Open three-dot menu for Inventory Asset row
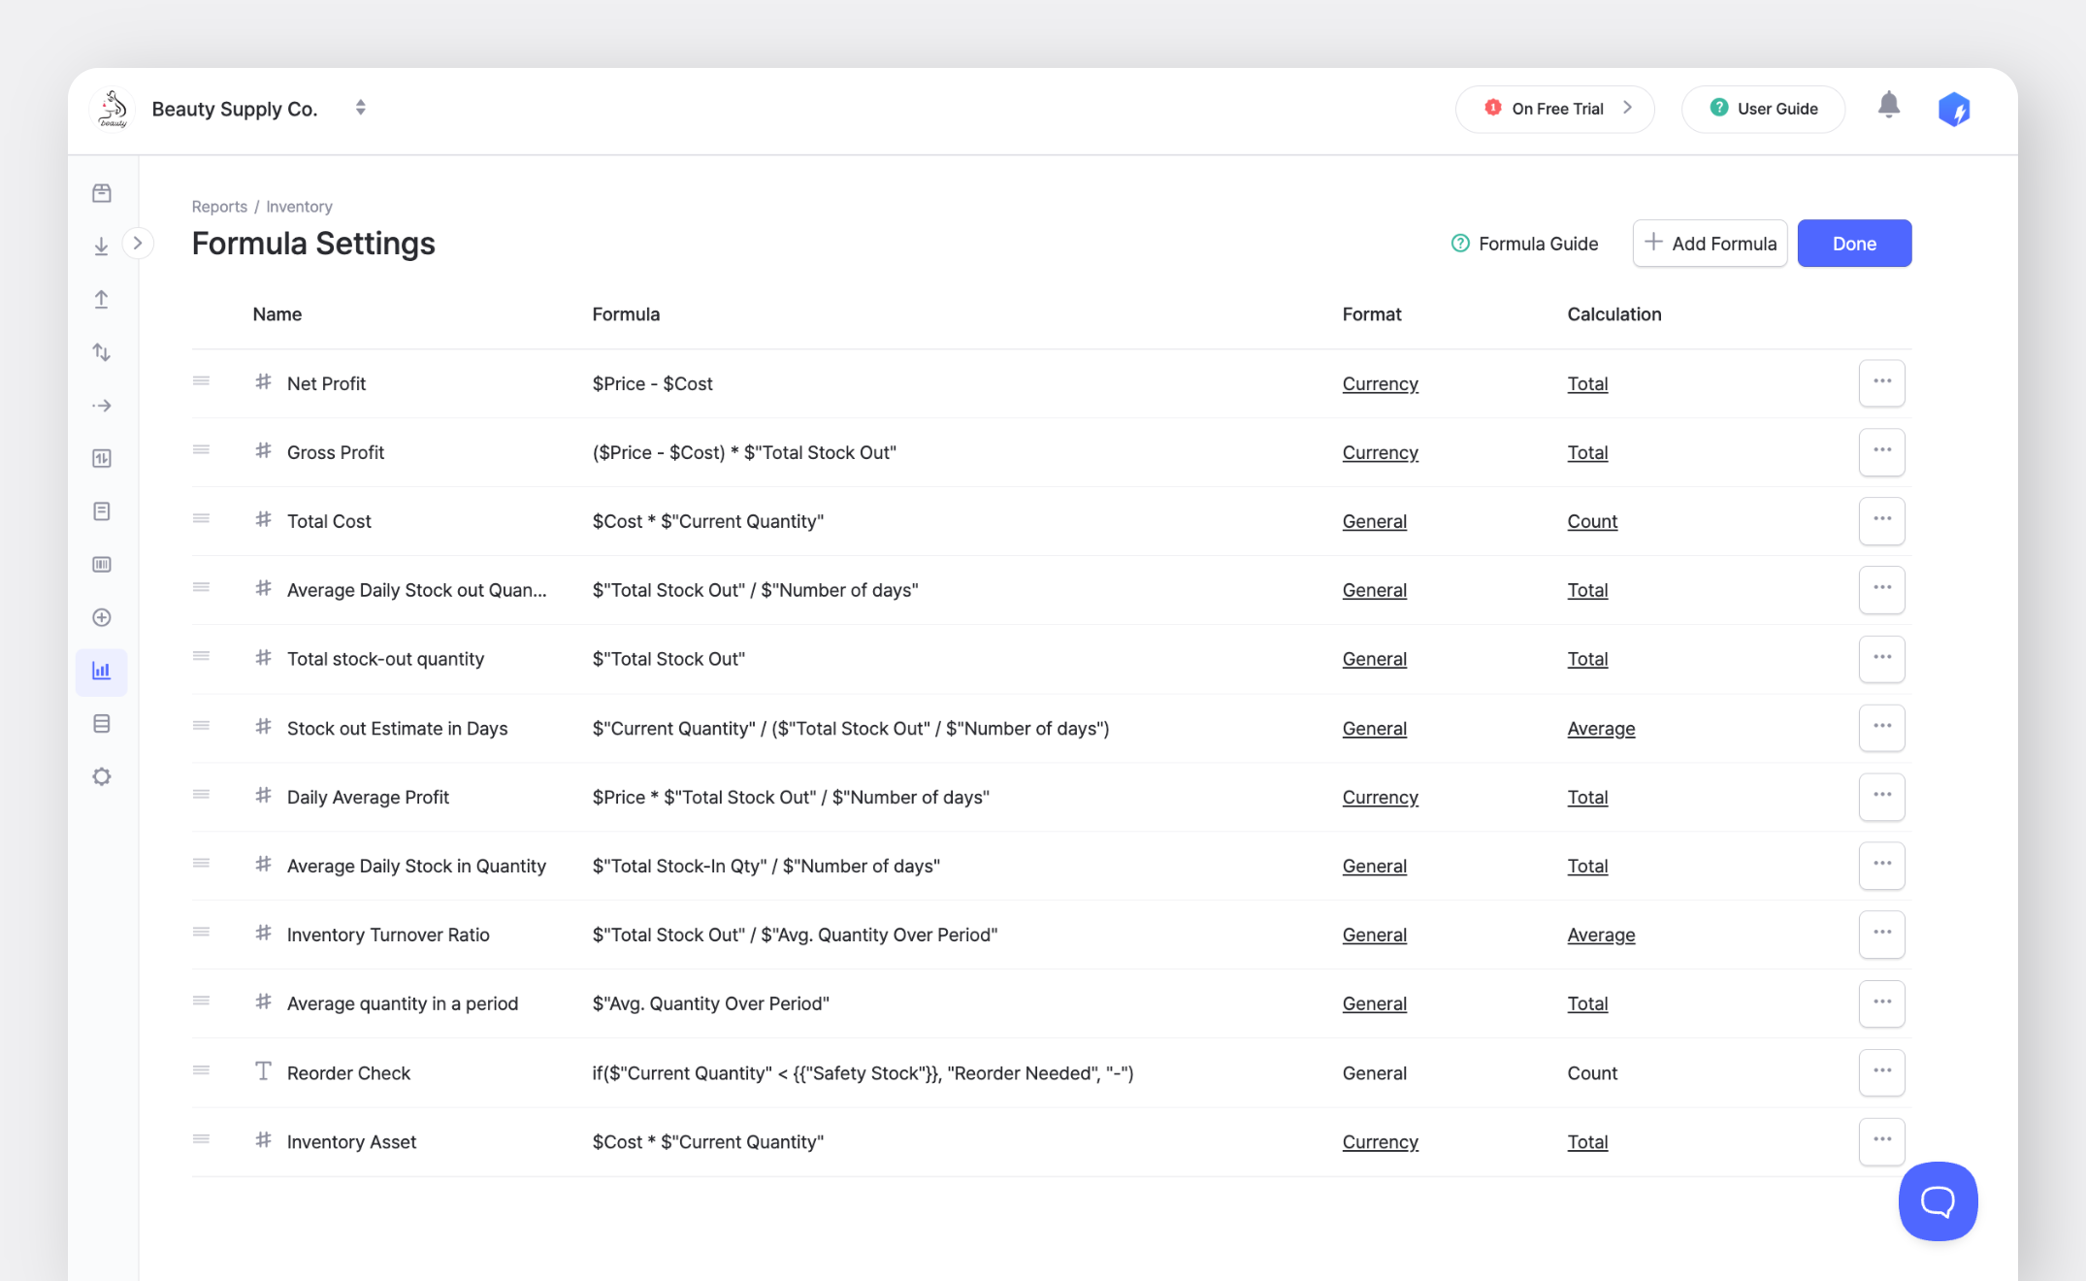 click(1881, 1140)
